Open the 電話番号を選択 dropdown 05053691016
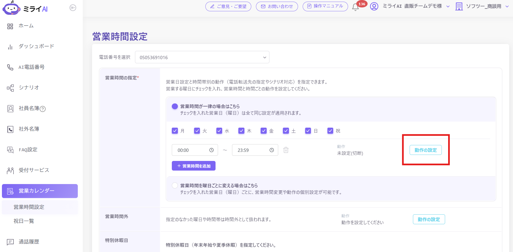Image resolution: width=513 pixels, height=252 pixels. [202, 57]
